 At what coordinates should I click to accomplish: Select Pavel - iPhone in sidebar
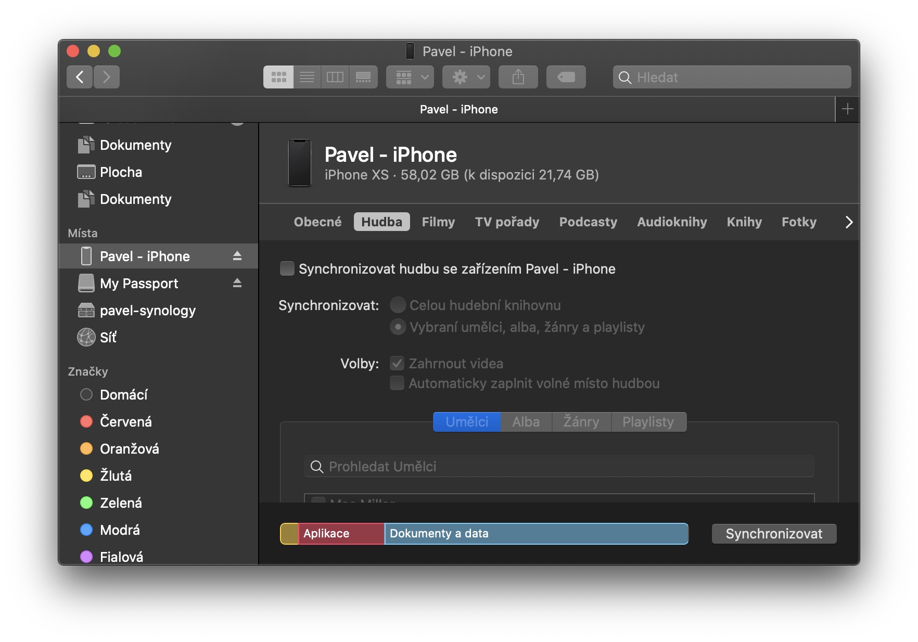158,256
